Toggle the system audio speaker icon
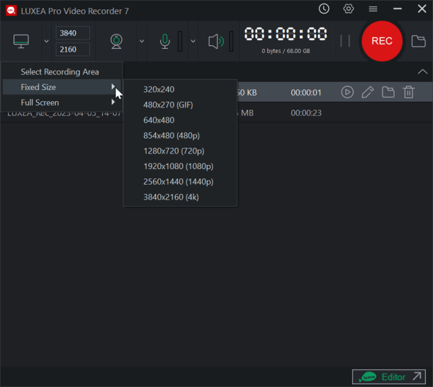Screen dimensions: 433x387 tap(216, 41)
